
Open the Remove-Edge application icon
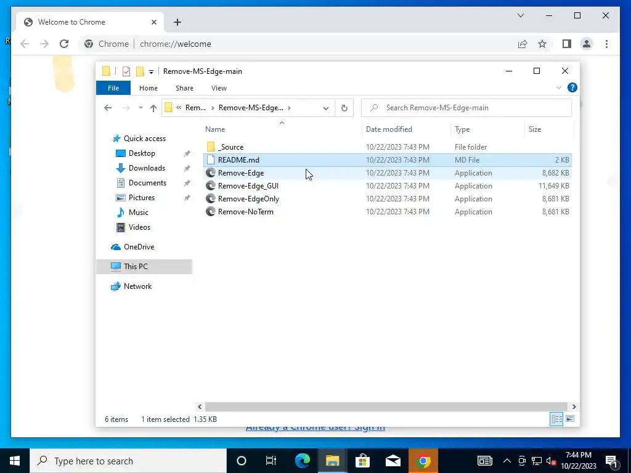[x=211, y=173]
